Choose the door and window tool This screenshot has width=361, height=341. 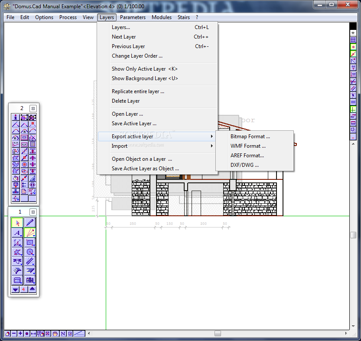point(17,261)
